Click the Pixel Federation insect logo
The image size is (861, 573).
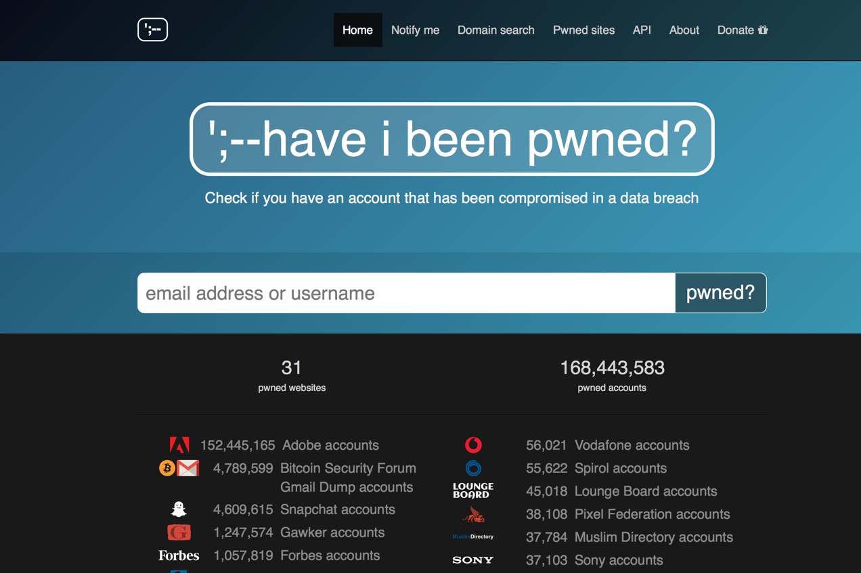[x=473, y=515]
